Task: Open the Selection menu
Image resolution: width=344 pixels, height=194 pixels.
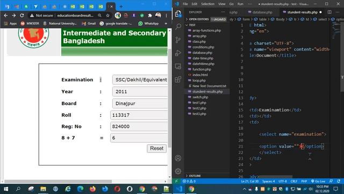Action: pyautogui.click(x=208, y=4)
